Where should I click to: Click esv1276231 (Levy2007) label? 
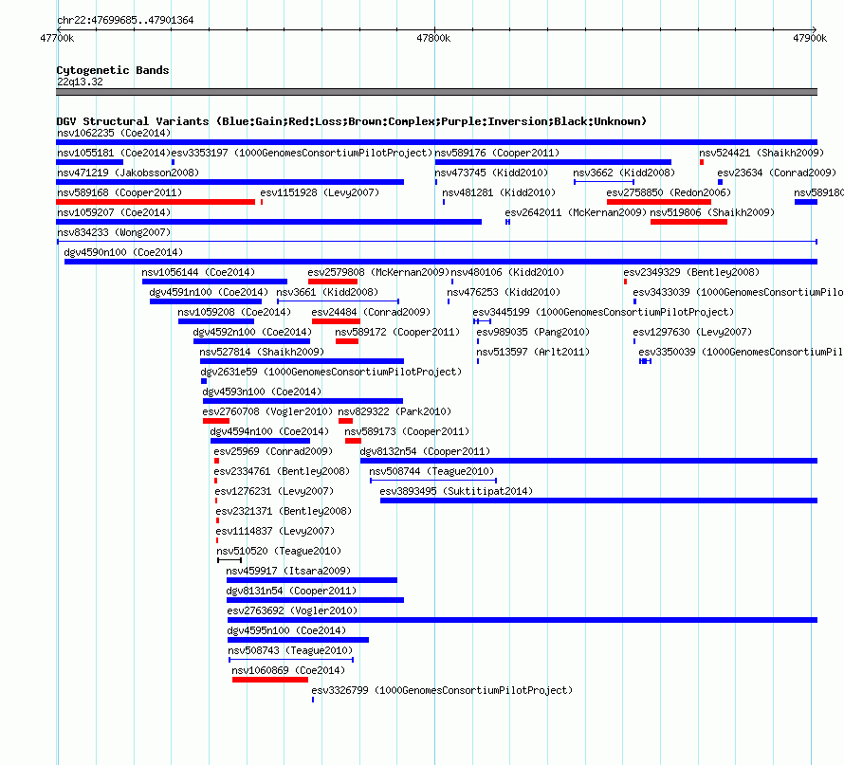coord(274,491)
